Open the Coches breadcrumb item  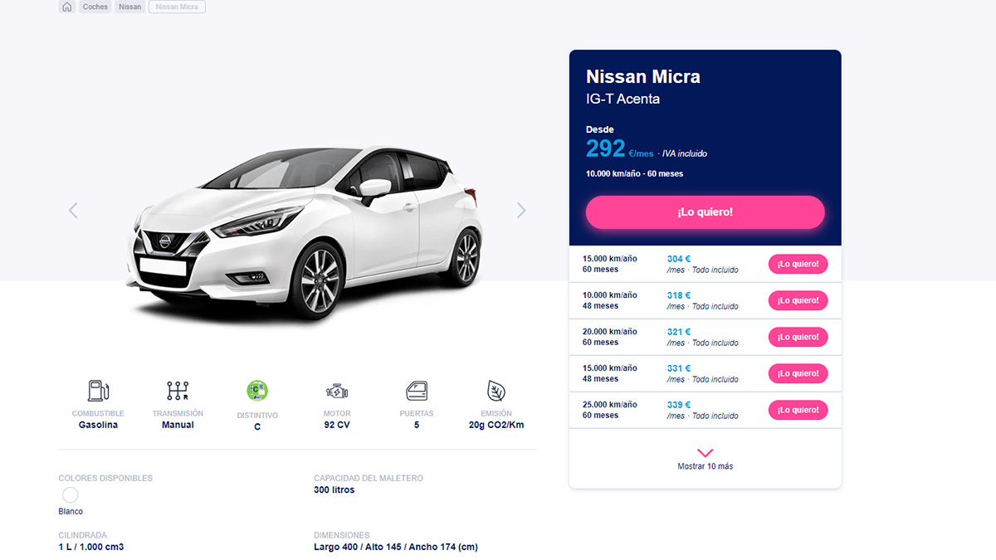[95, 7]
